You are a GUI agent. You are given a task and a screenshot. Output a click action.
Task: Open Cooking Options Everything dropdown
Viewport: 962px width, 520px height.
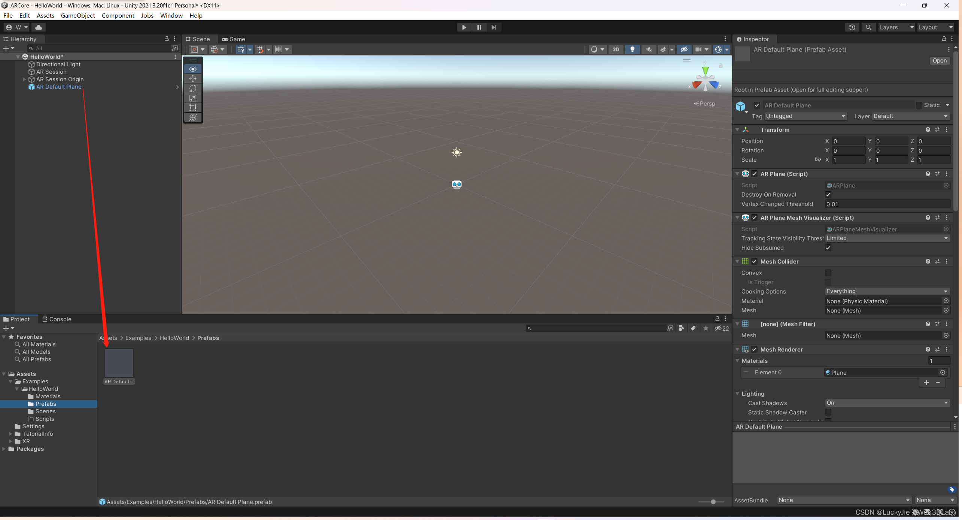[x=887, y=291]
